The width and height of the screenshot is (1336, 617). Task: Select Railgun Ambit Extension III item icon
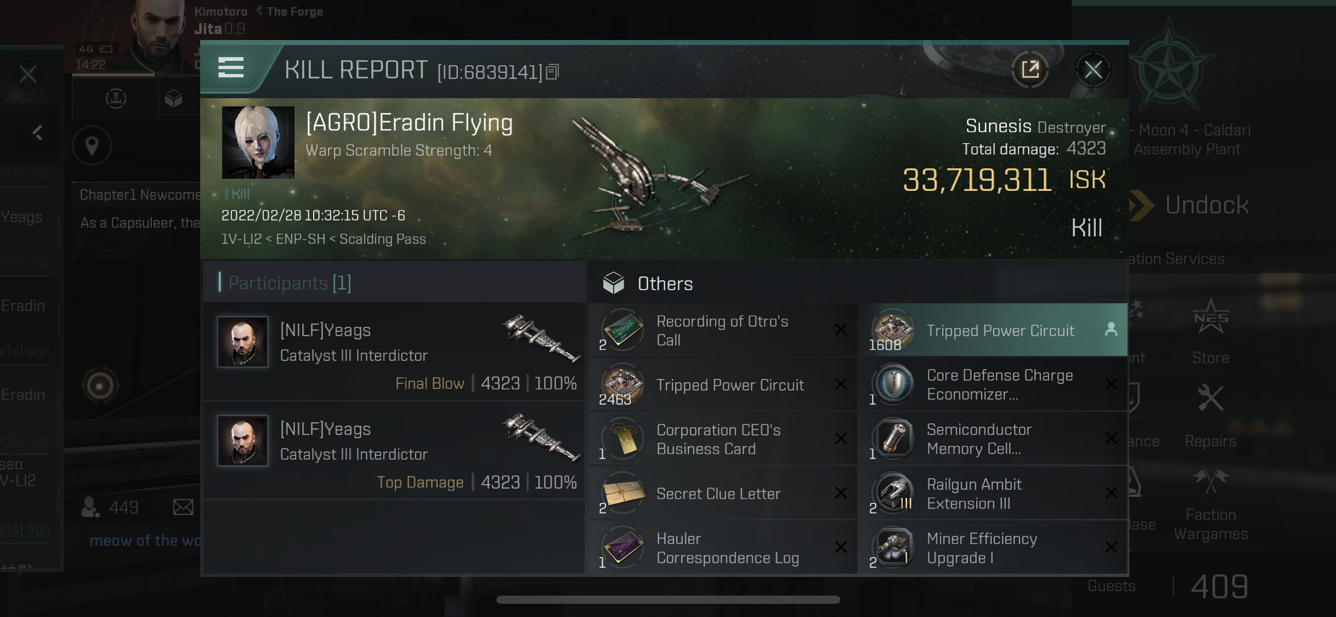893,493
